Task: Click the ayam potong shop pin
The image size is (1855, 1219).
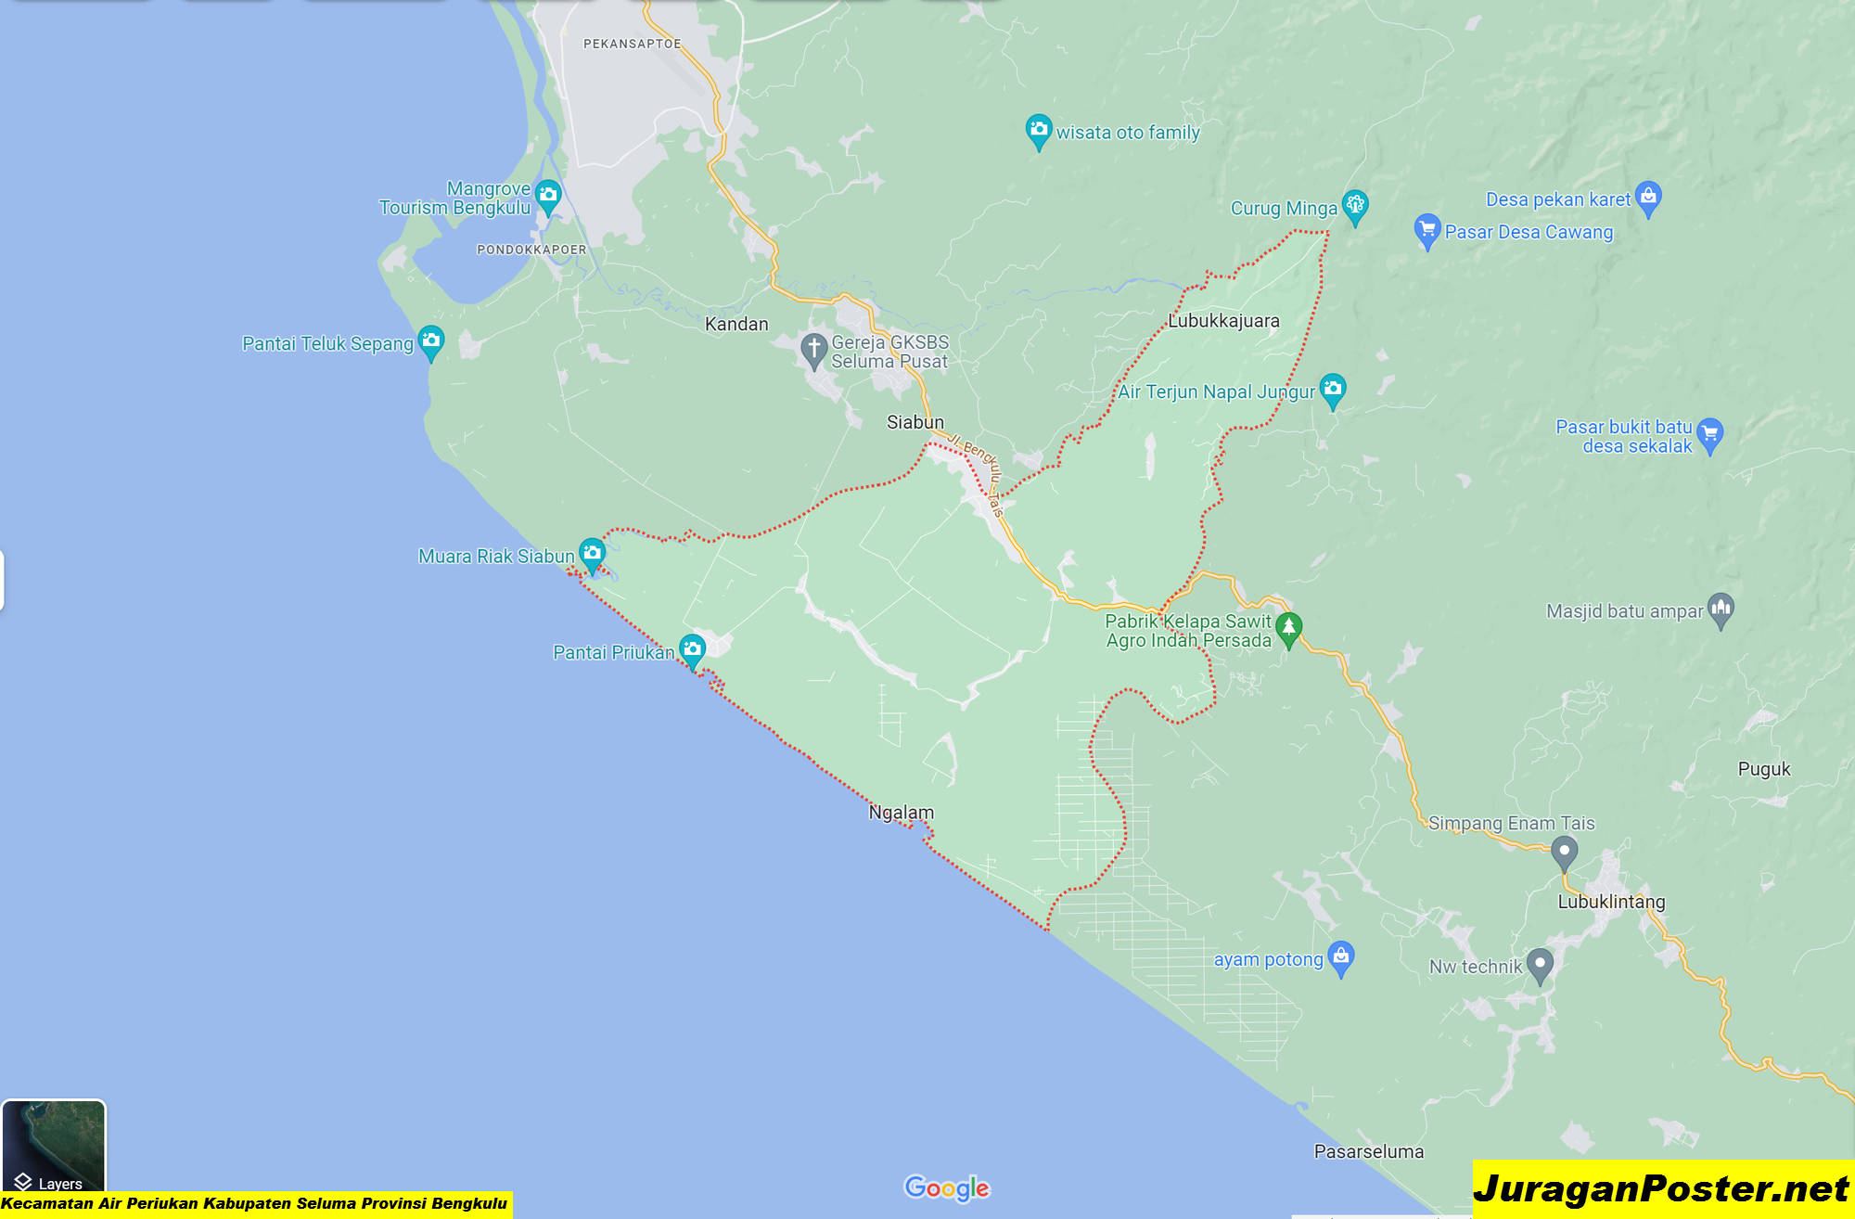Action: 1341,958
